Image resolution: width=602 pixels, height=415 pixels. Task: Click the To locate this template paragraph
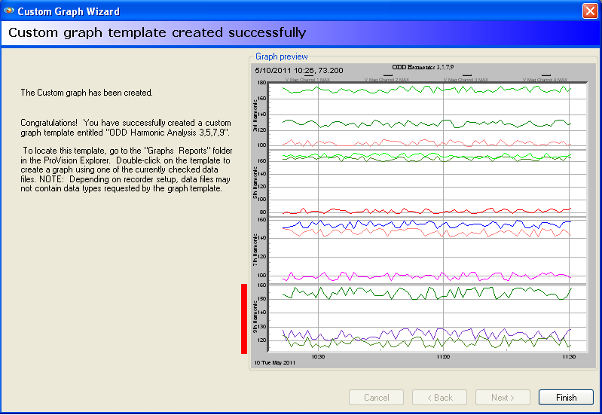point(127,169)
